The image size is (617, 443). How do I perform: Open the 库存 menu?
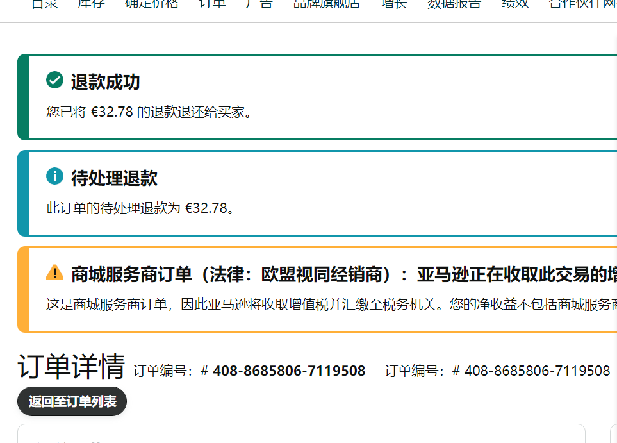point(91,4)
